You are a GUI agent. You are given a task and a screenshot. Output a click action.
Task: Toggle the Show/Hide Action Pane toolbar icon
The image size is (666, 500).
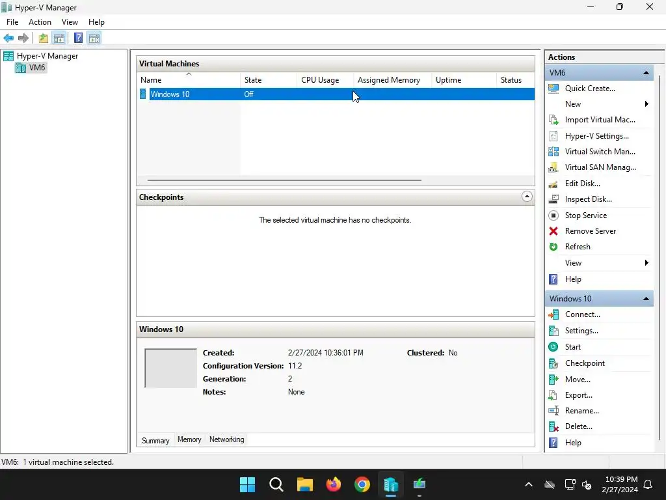click(94, 38)
